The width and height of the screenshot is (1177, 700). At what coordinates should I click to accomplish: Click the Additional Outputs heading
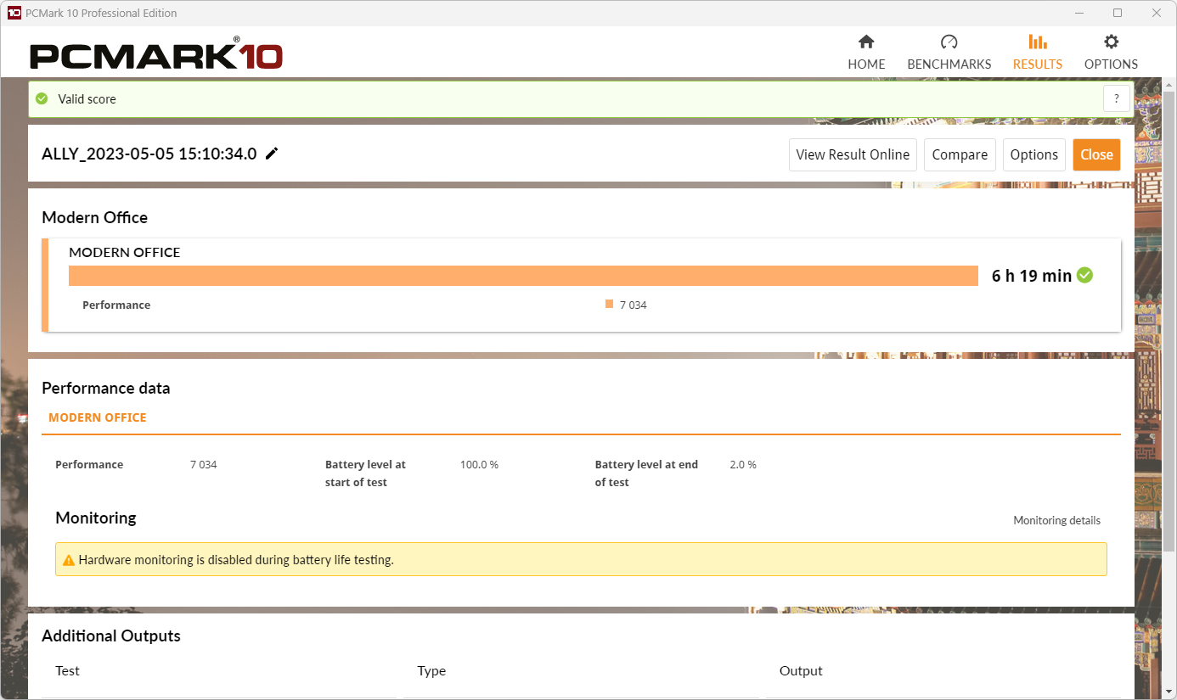(111, 636)
